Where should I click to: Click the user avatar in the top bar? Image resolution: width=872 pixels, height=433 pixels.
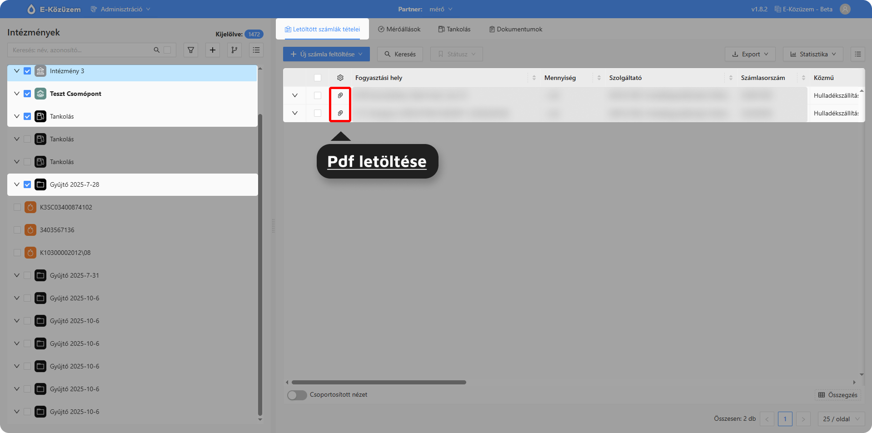845,9
